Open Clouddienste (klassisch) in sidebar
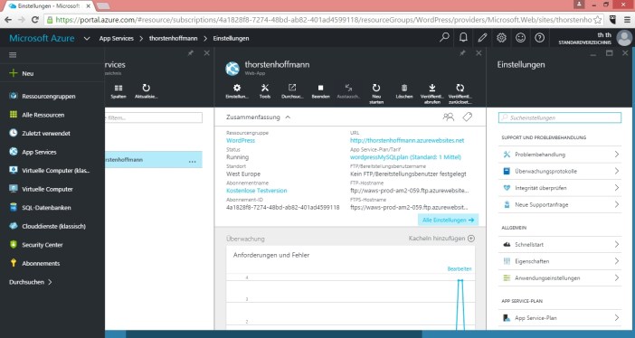 click(52, 226)
